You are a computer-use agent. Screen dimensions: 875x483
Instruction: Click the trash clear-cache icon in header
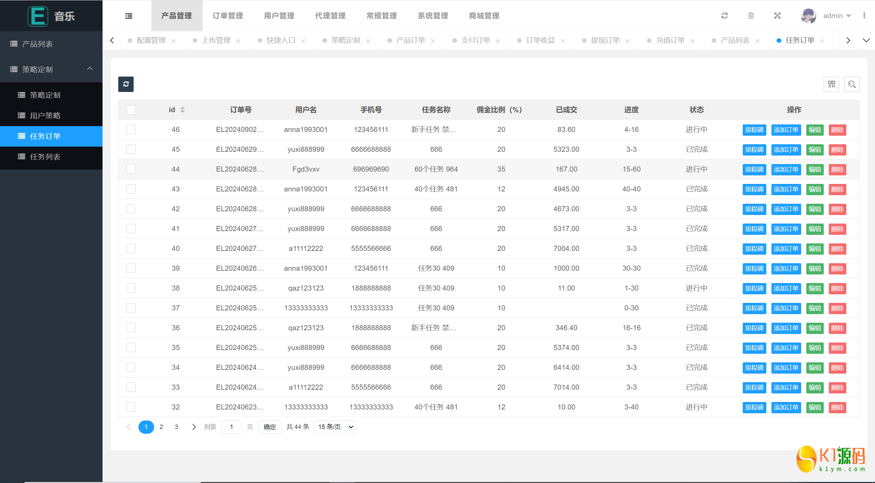(751, 16)
